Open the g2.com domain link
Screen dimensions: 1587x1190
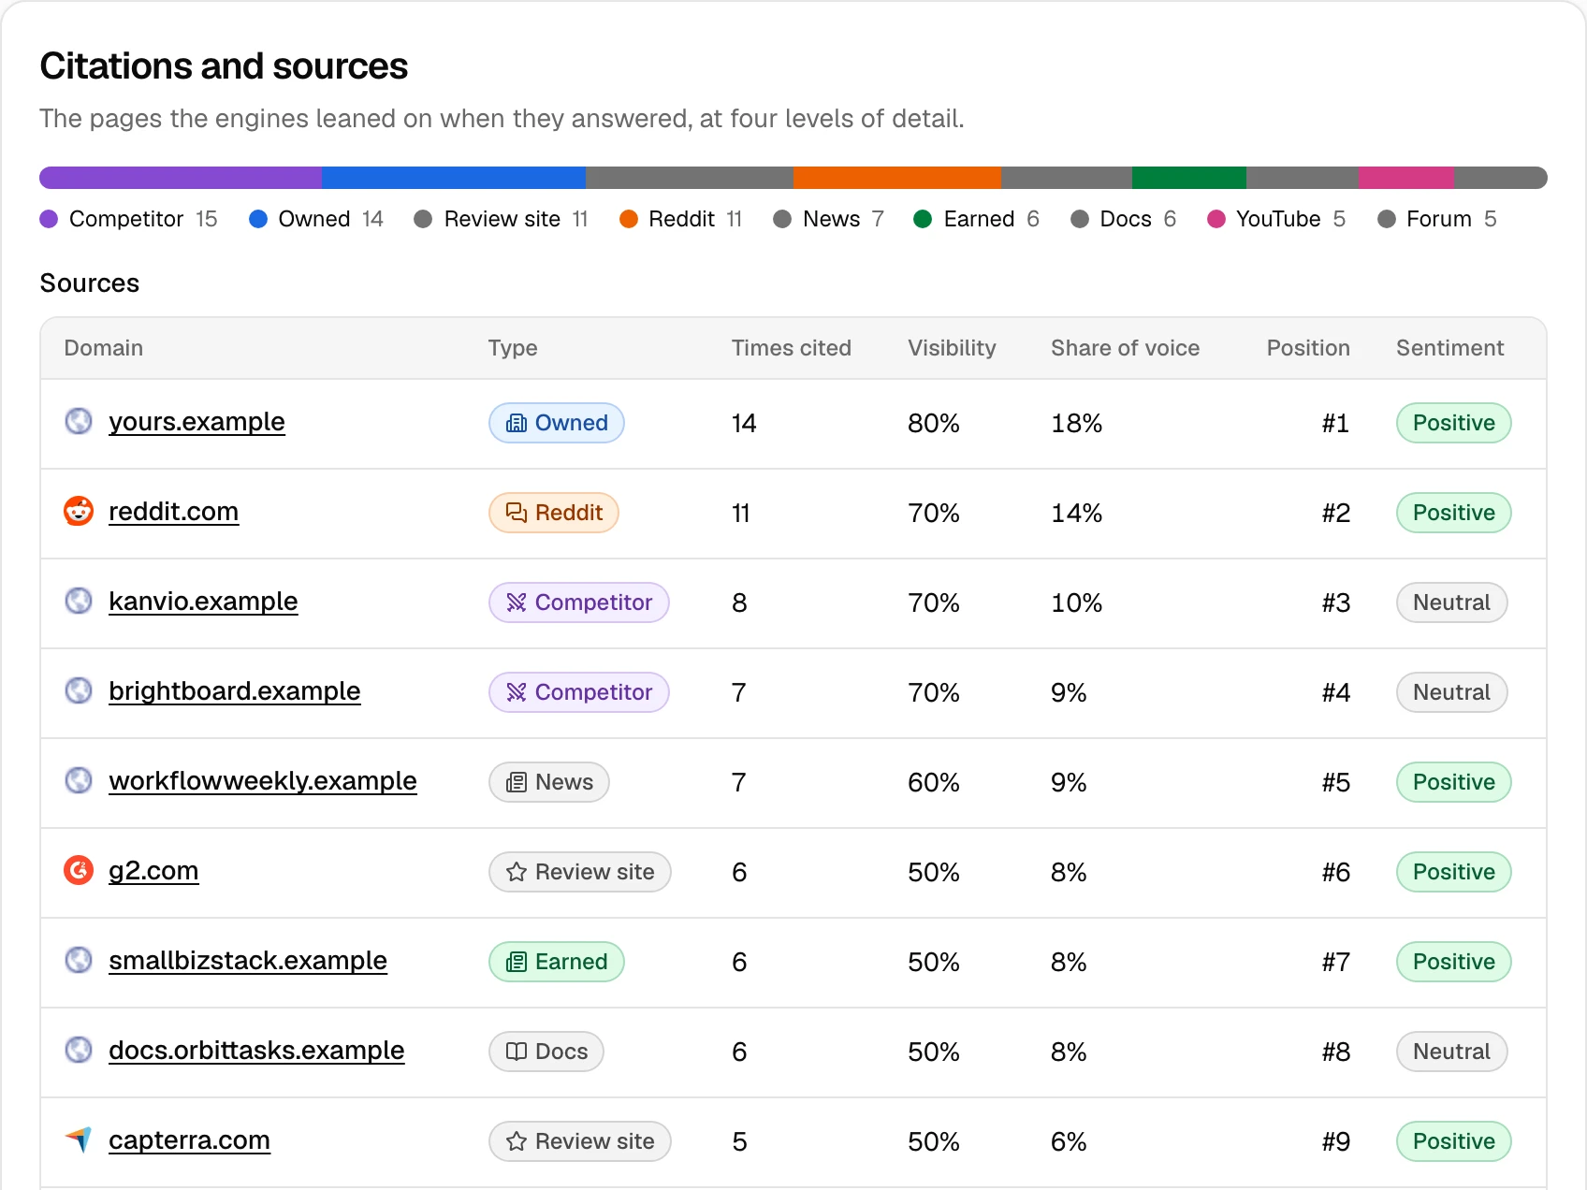(153, 871)
